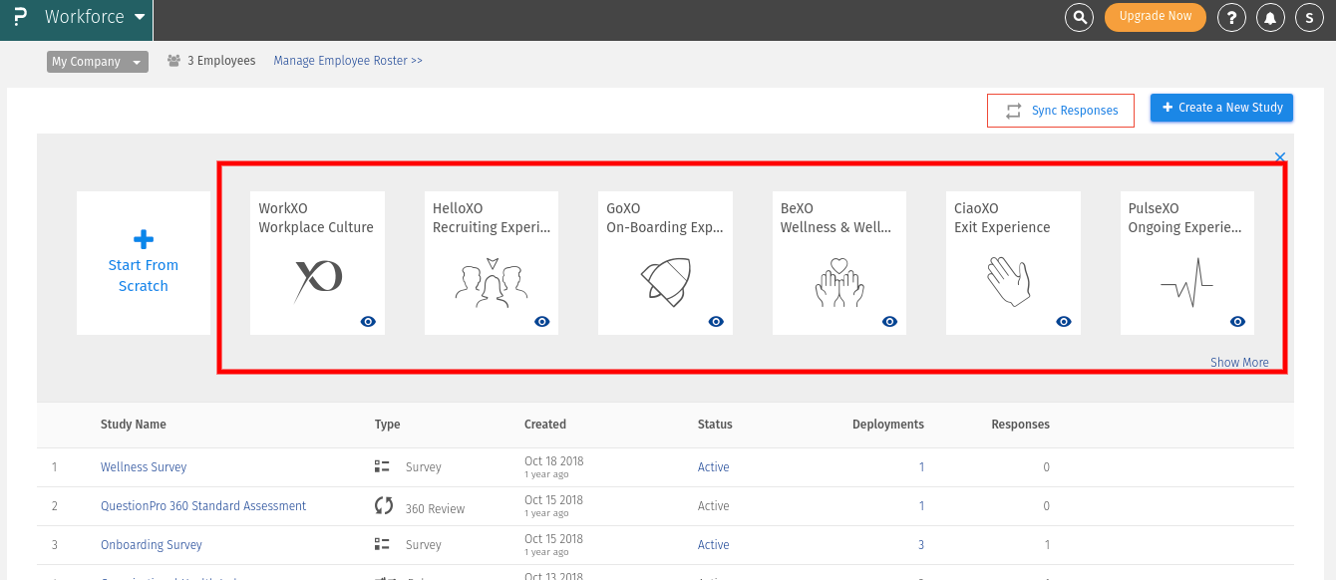Open Manage Employee Roster link
This screenshot has width=1336, height=580.
(348, 61)
